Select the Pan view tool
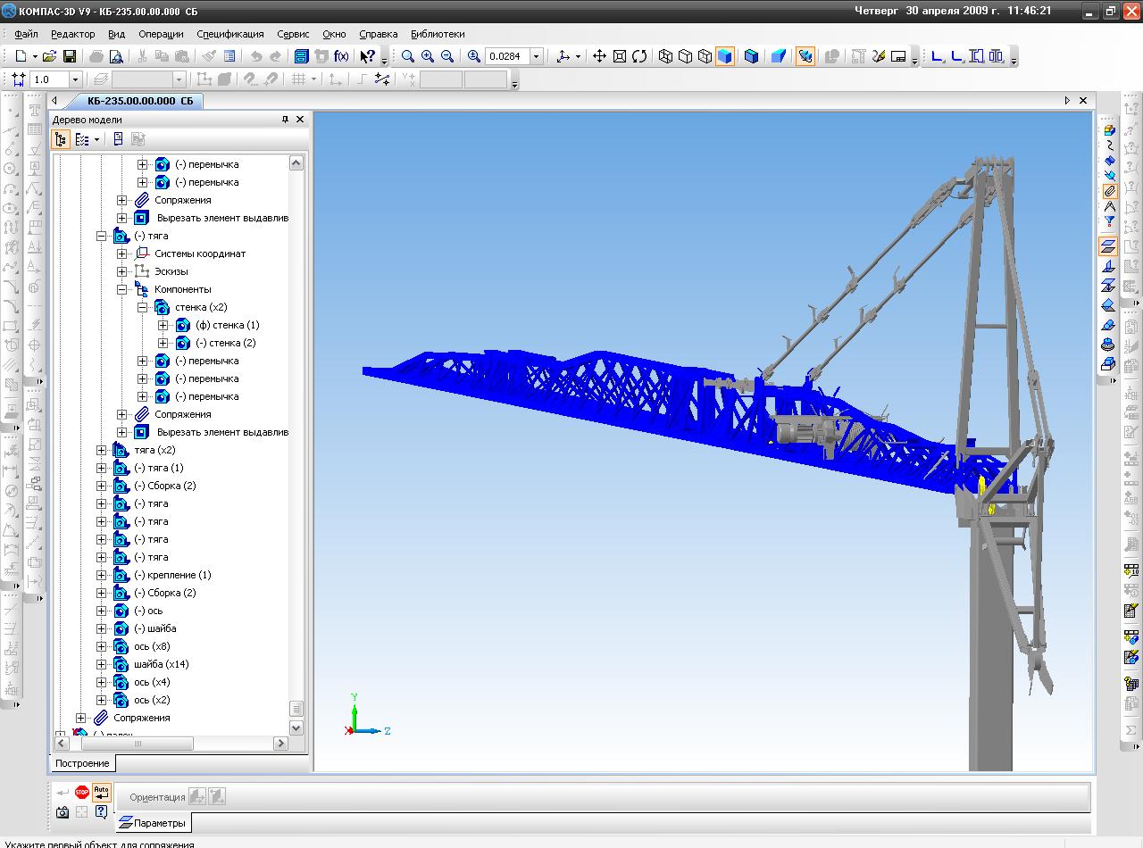The height and width of the screenshot is (848, 1143). (599, 56)
